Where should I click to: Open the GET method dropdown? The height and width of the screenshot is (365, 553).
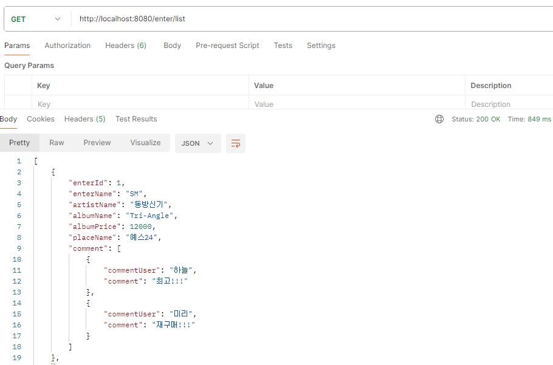(x=36, y=19)
